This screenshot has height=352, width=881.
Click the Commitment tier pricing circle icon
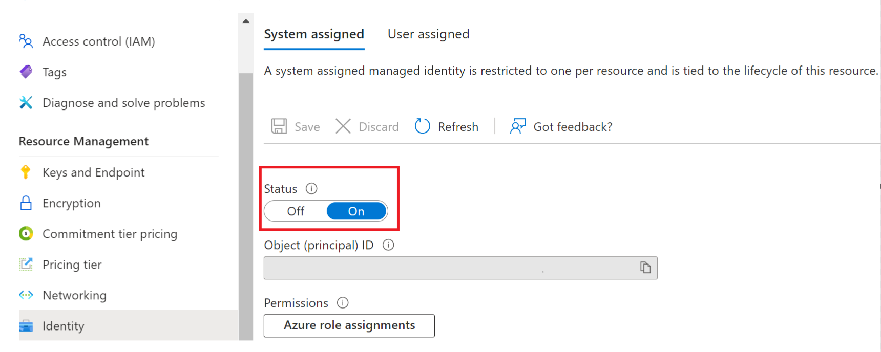26,234
